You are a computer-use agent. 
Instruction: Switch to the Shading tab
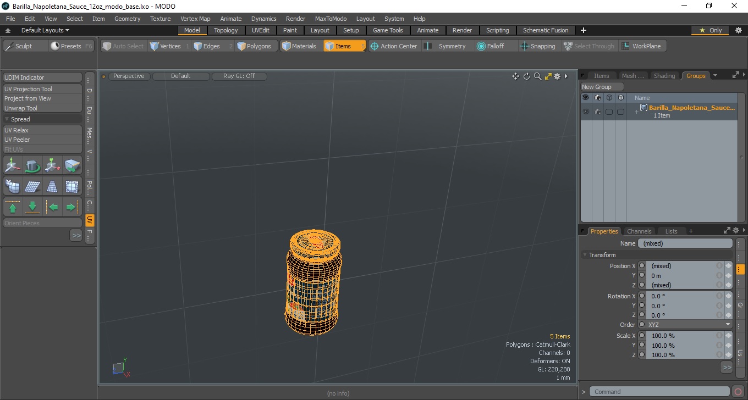[x=664, y=76]
